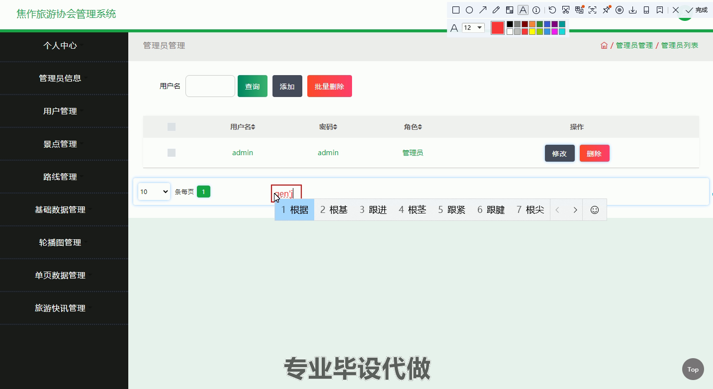The height and width of the screenshot is (389, 713).
Task: Choose the white color swatch
Action: tap(510, 31)
